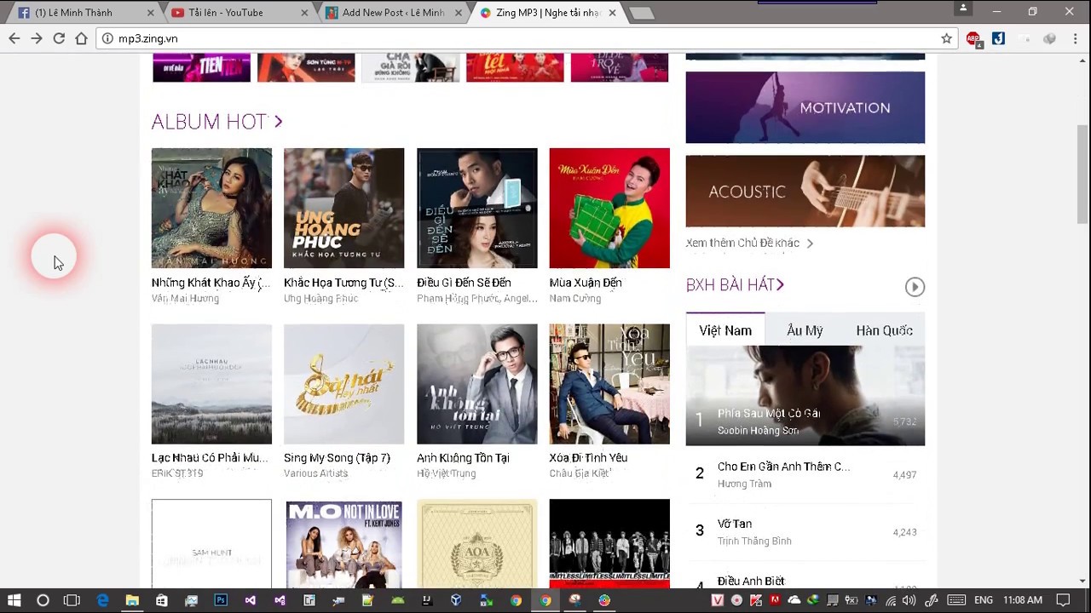Open Cortana search circle on taskbar
The width and height of the screenshot is (1091, 613).
(43, 600)
